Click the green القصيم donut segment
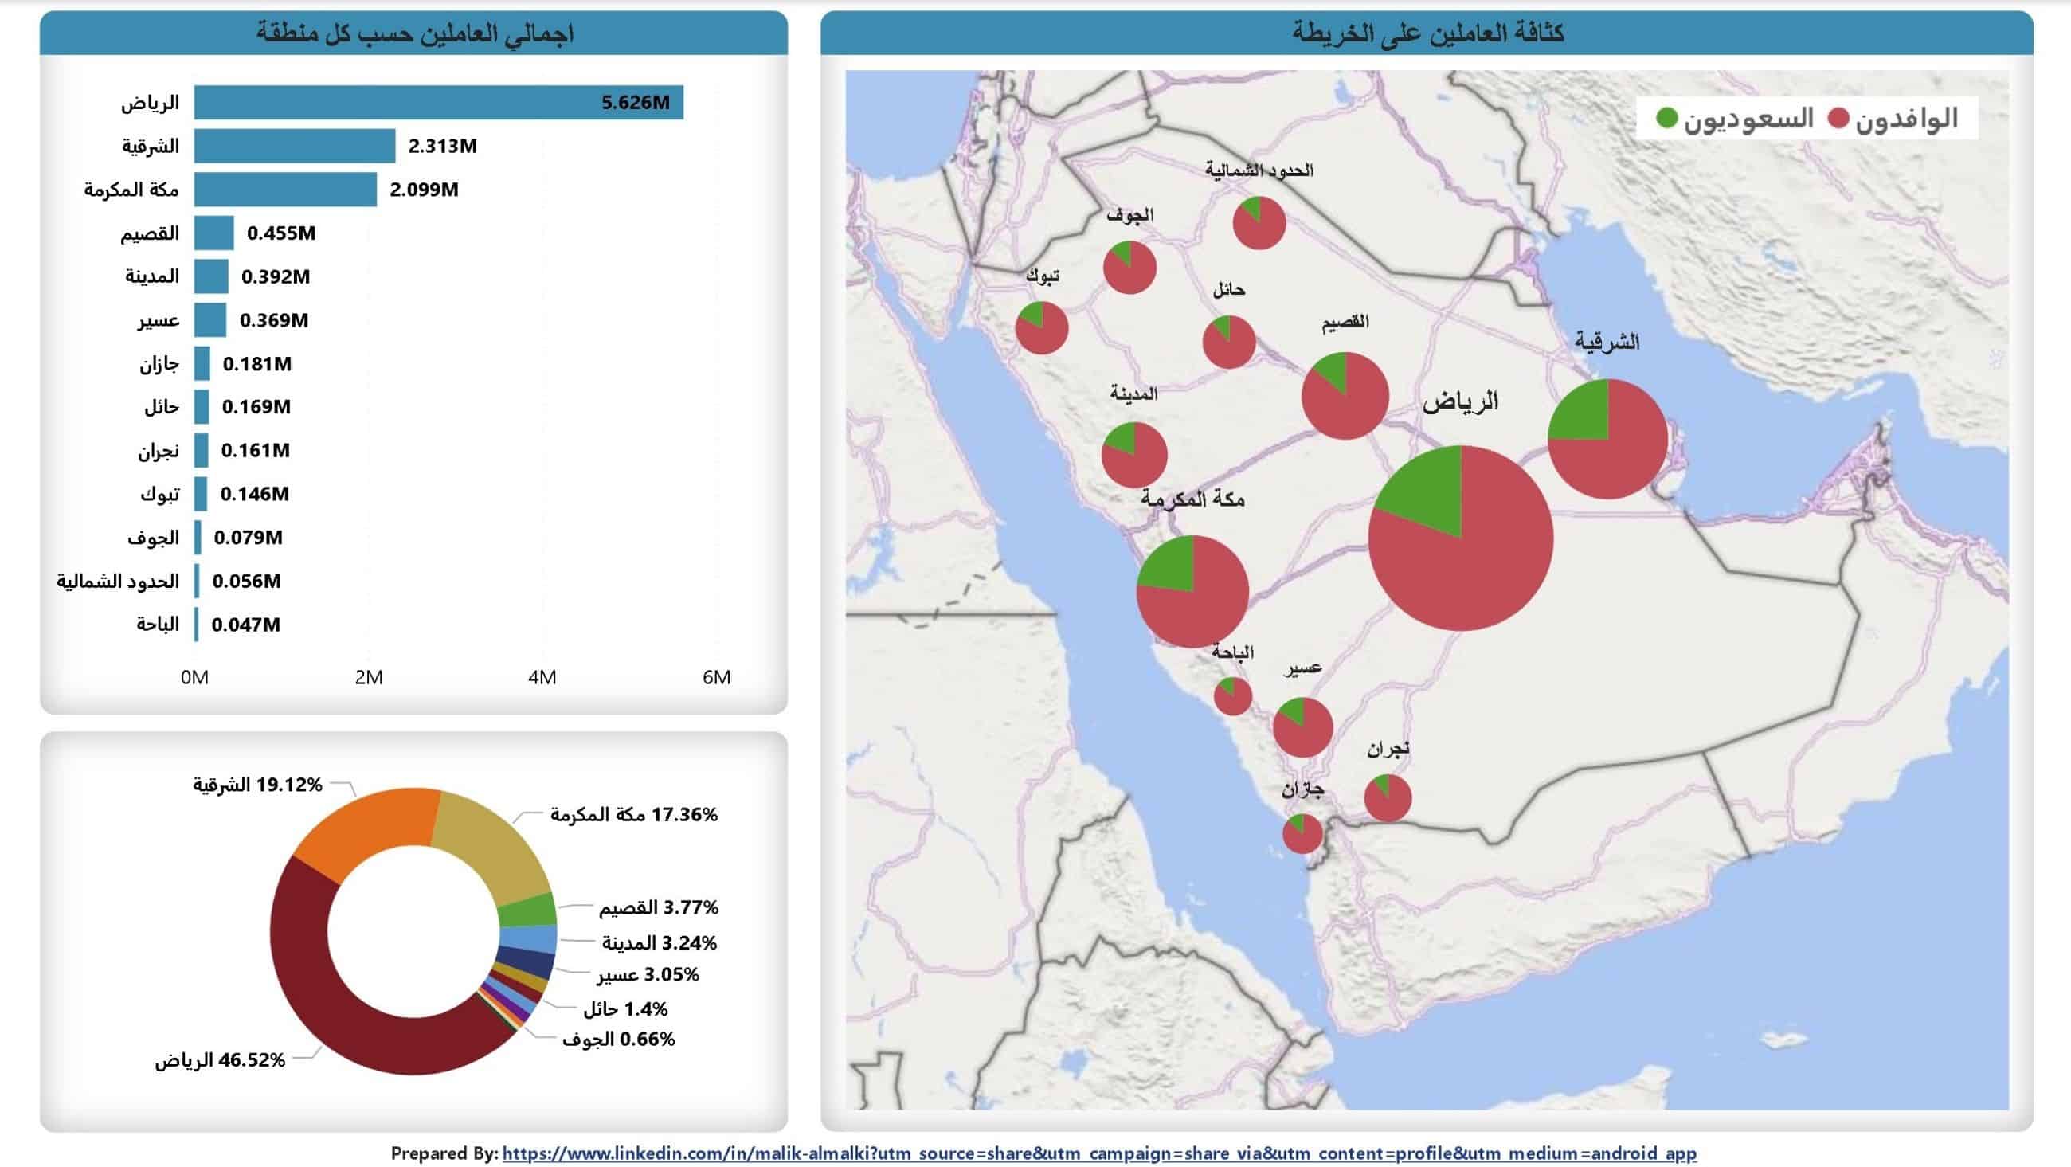This screenshot has width=2071, height=1167. 528,912
